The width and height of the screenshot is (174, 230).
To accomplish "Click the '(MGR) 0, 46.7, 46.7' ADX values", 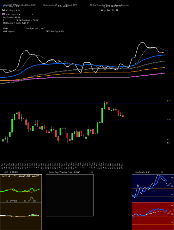I will (x=35, y=29).
